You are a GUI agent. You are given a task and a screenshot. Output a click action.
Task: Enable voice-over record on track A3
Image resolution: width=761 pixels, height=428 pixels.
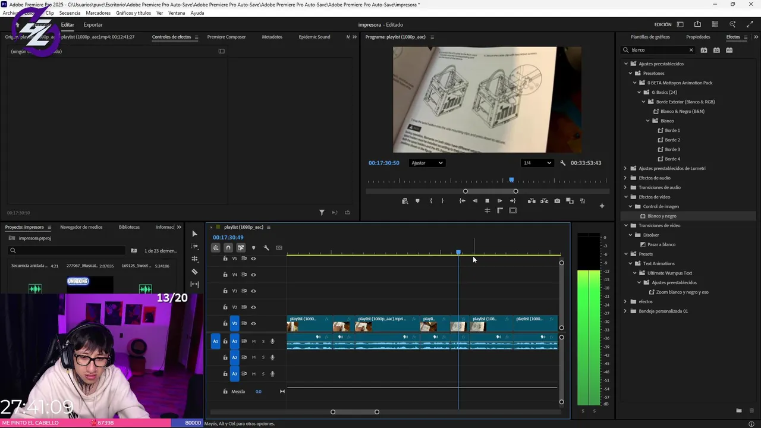point(272,374)
